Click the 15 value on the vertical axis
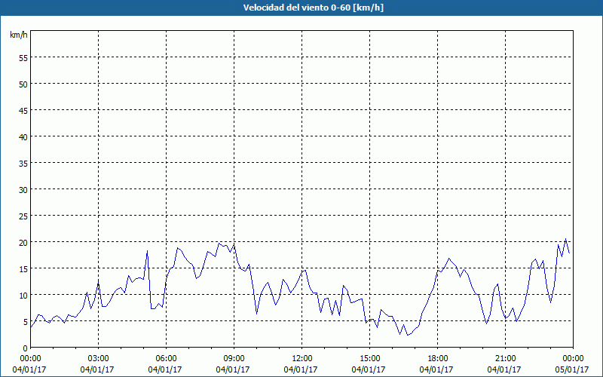The height and width of the screenshot is (377, 603). [x=23, y=269]
